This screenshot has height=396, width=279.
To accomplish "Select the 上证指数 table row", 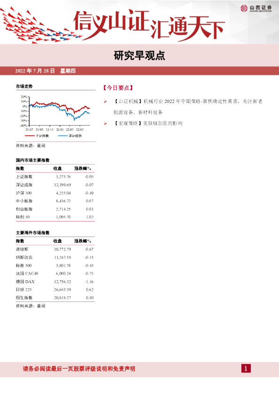I will pyautogui.click(x=55, y=176).
